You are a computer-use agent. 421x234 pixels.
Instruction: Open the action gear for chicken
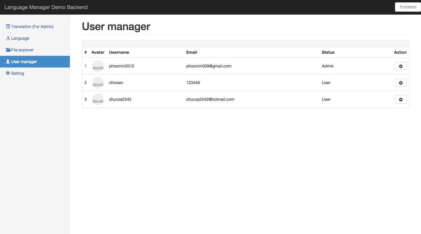coord(401,83)
